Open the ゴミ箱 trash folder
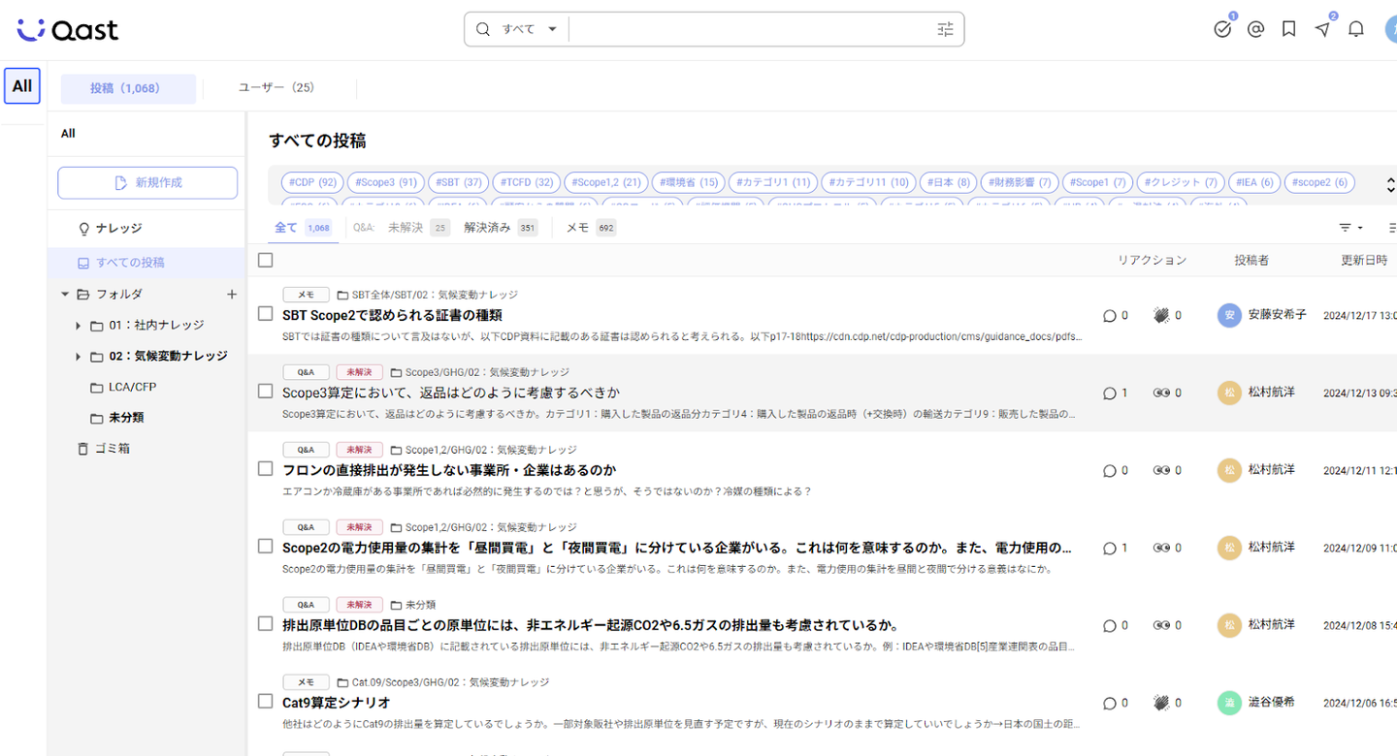This screenshot has width=1397, height=756. click(x=112, y=449)
